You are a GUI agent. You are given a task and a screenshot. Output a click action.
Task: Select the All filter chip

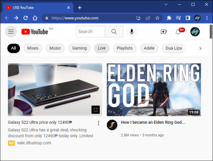point(14,48)
